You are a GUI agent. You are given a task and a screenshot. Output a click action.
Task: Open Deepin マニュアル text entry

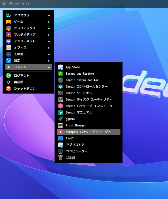point(79,112)
